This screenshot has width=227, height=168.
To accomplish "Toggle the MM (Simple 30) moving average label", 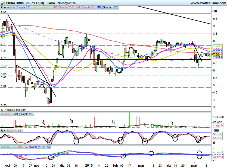I will (x=85, y=7).
